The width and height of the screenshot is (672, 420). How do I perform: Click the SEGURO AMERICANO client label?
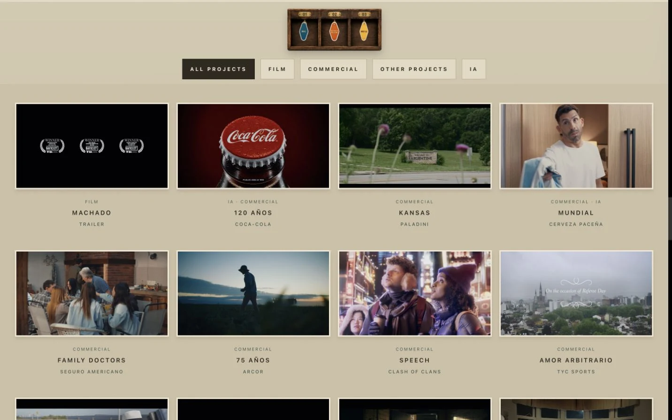pos(92,372)
